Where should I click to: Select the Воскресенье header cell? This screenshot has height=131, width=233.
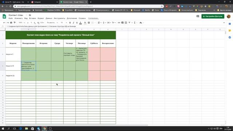click(x=108, y=43)
